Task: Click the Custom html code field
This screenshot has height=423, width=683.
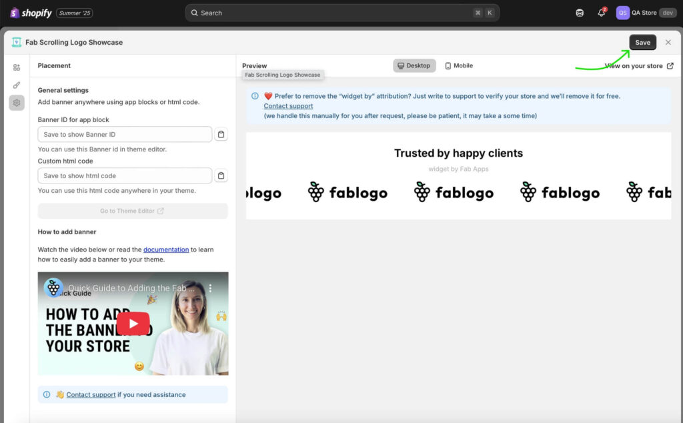Action: point(125,175)
